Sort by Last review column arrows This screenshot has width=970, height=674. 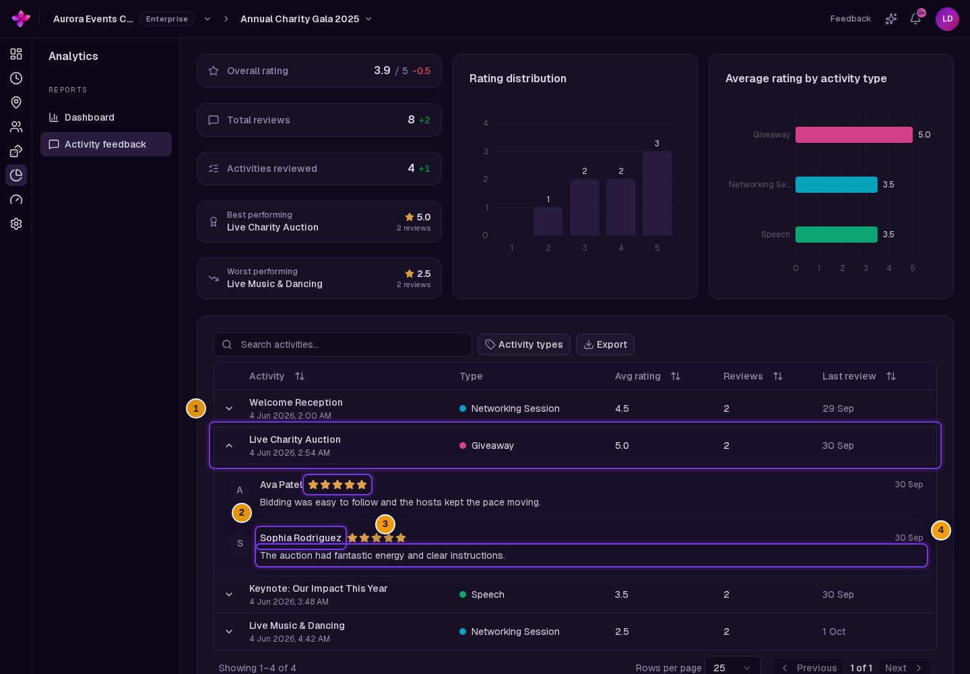pyautogui.click(x=891, y=376)
